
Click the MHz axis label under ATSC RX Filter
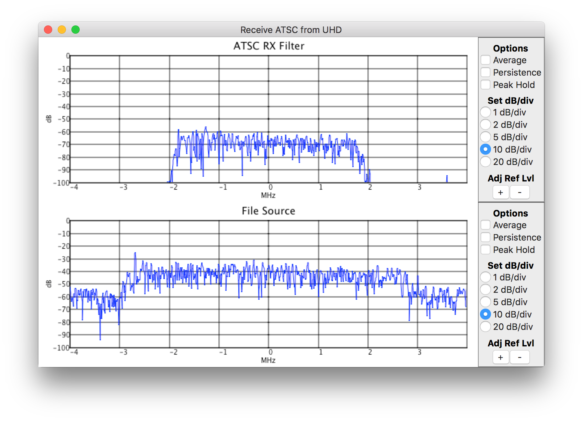(268, 196)
